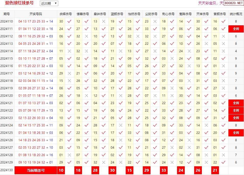The image size is (244, 175).
Task: Click the X mark under 开岸杀号 in row 2024124
Action: point(206,125)
